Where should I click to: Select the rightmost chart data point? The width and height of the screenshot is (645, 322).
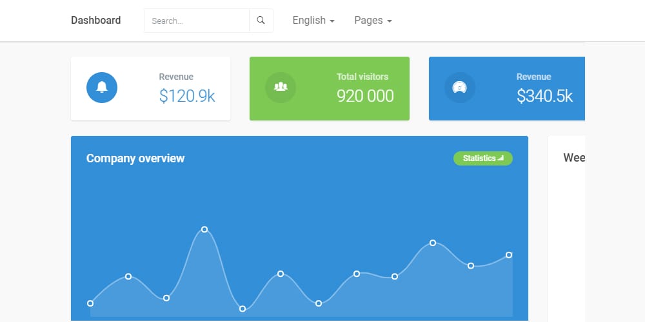tap(509, 255)
